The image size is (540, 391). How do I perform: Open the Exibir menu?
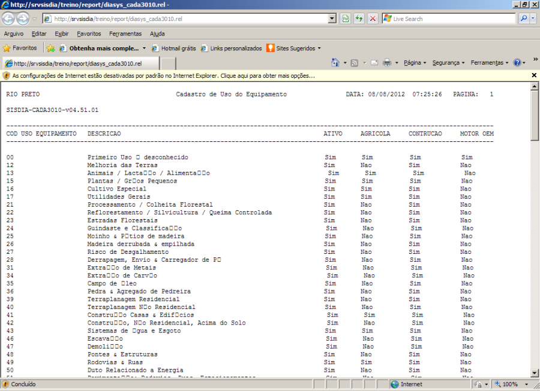coord(62,34)
